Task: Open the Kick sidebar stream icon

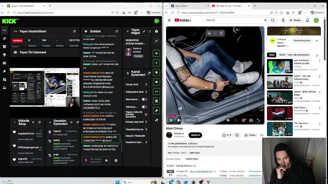Action: click(x=4, y=30)
